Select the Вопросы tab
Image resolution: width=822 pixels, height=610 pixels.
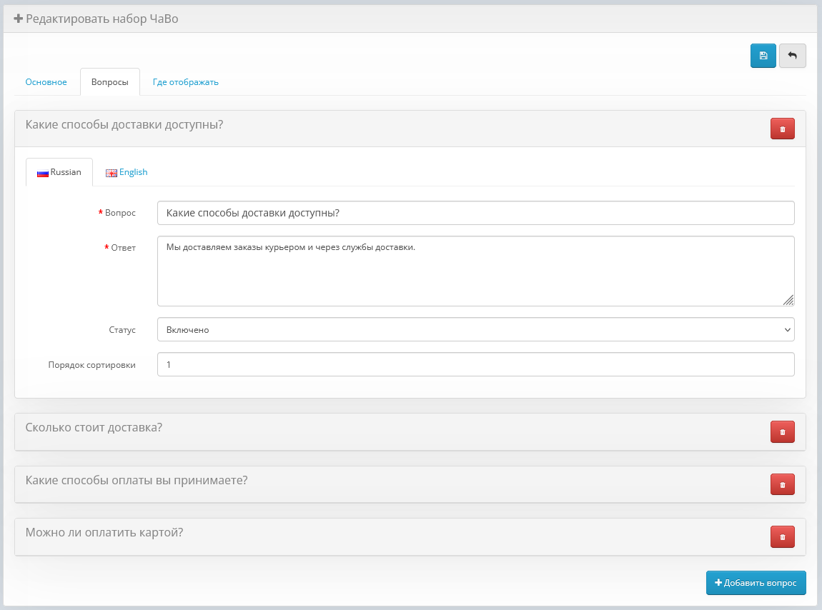110,82
